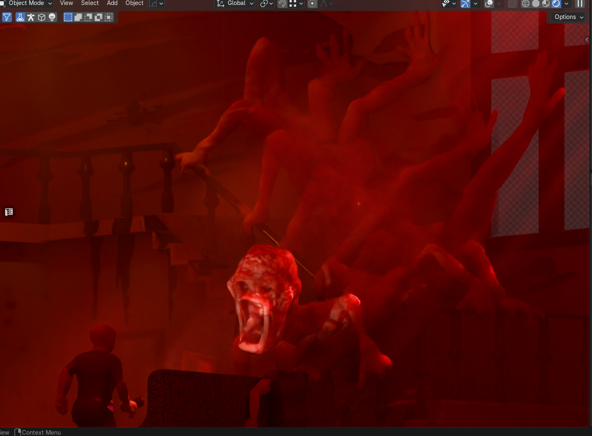Open selectability and visibility dropdown
Viewport: 592px width, 436px height.
tap(449, 3)
